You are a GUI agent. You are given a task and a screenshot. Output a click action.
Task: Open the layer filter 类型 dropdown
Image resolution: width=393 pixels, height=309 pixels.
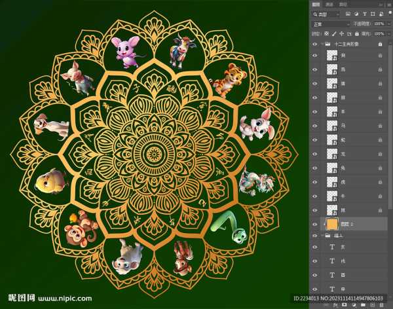[326, 14]
